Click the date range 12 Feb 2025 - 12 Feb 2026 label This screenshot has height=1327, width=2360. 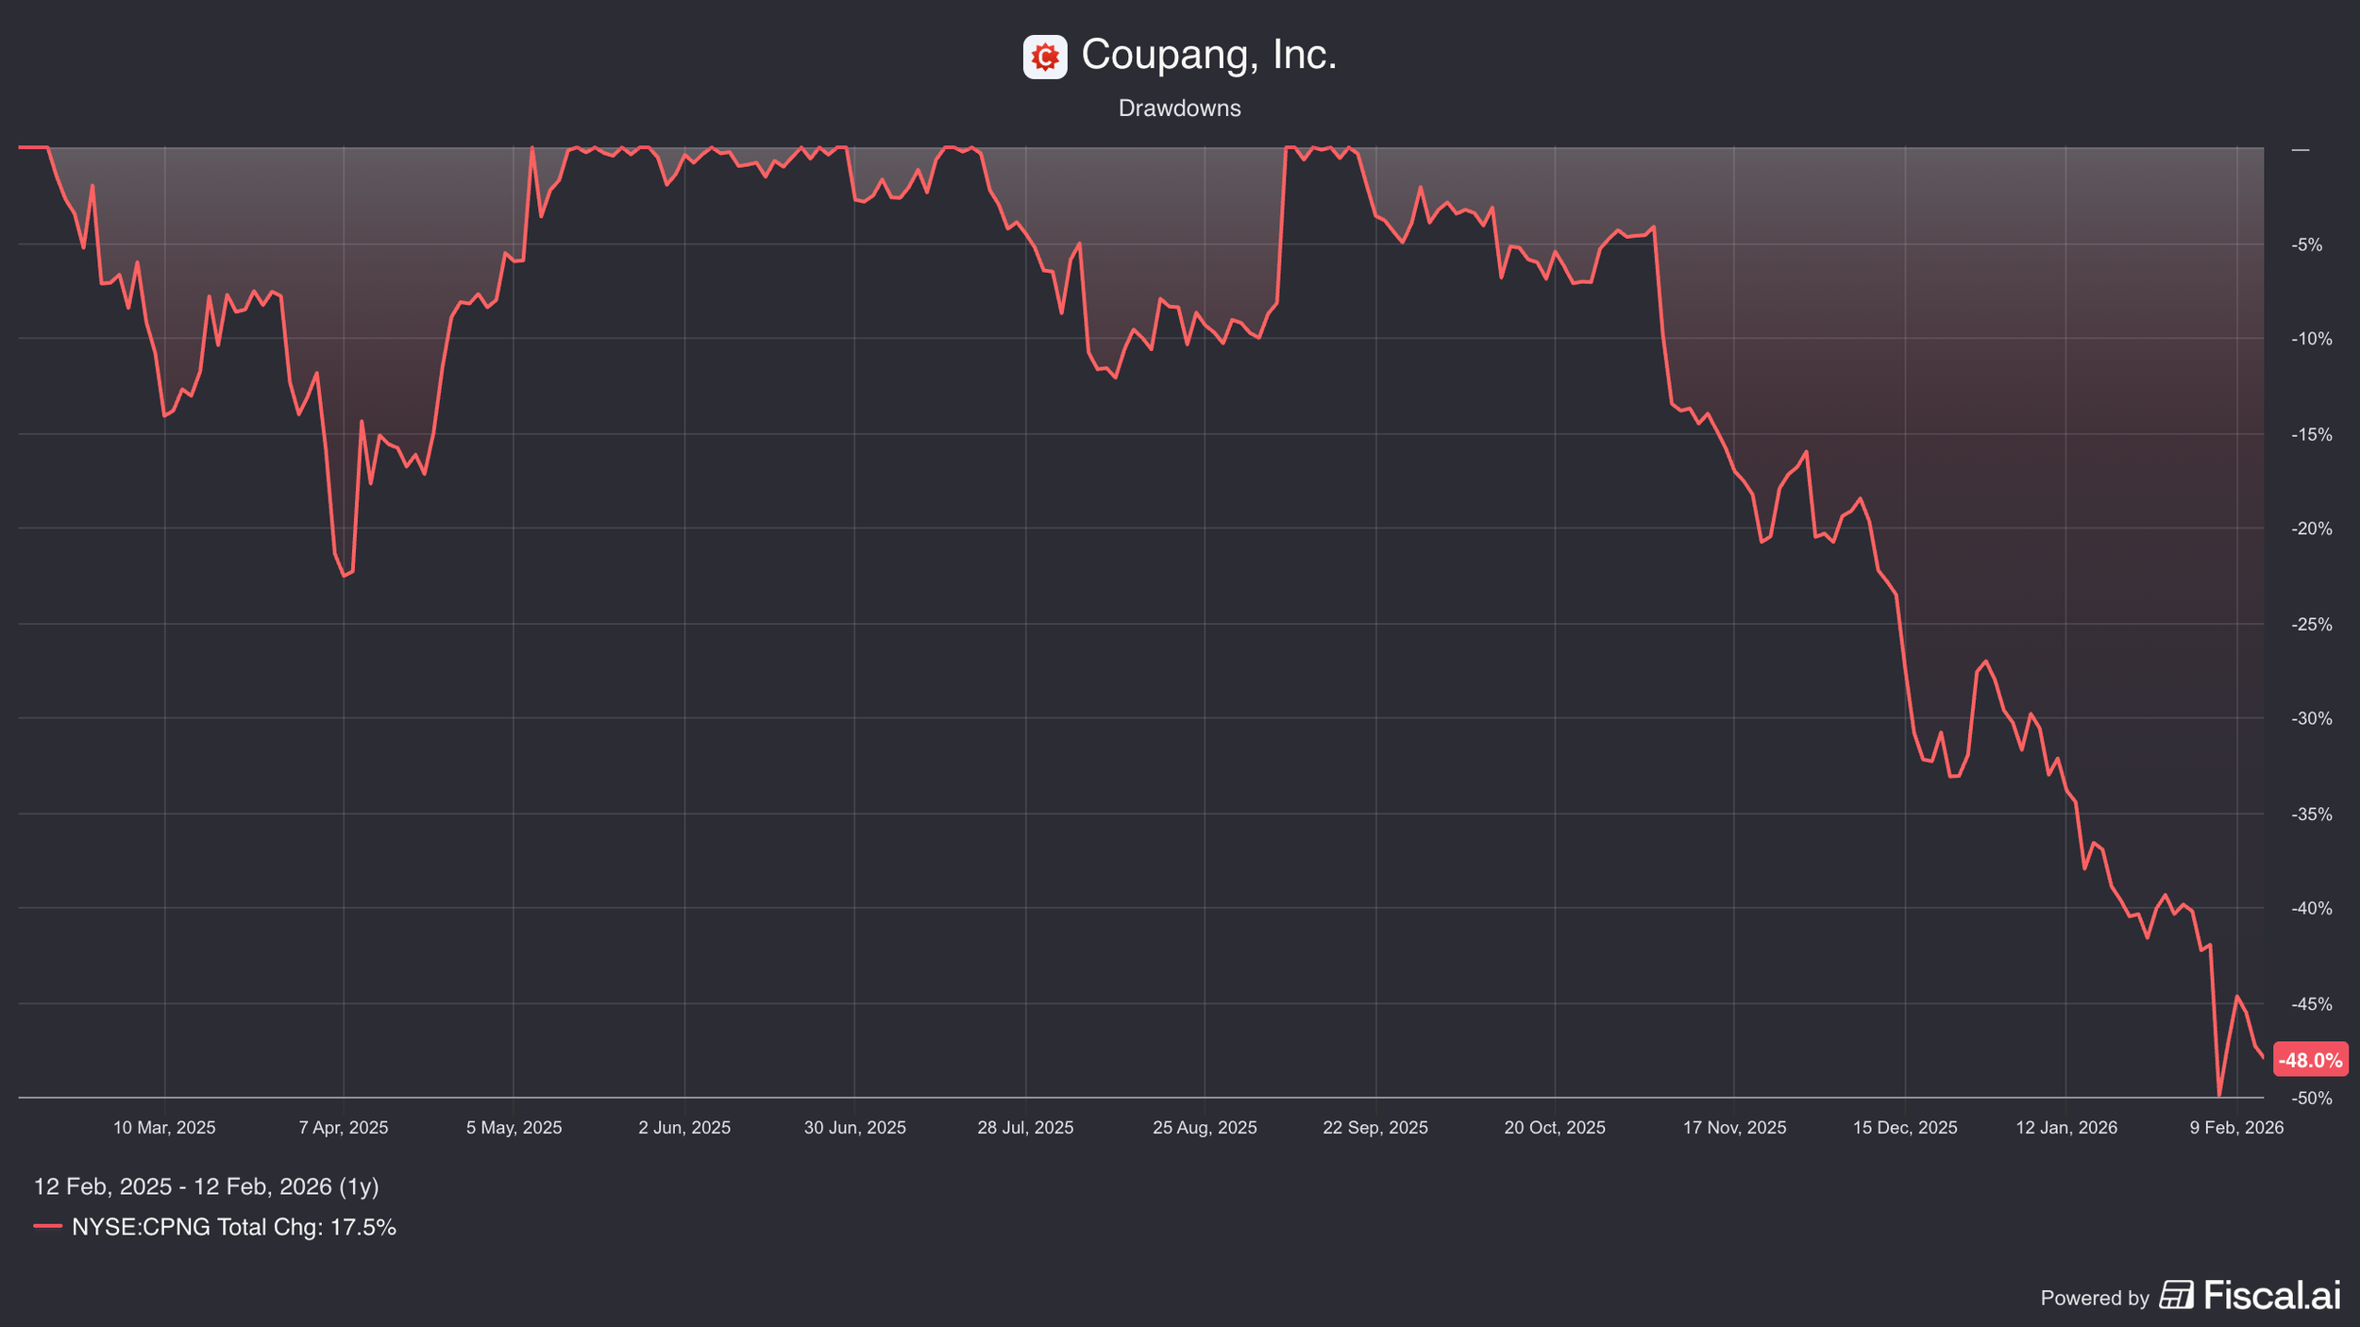coord(206,1186)
